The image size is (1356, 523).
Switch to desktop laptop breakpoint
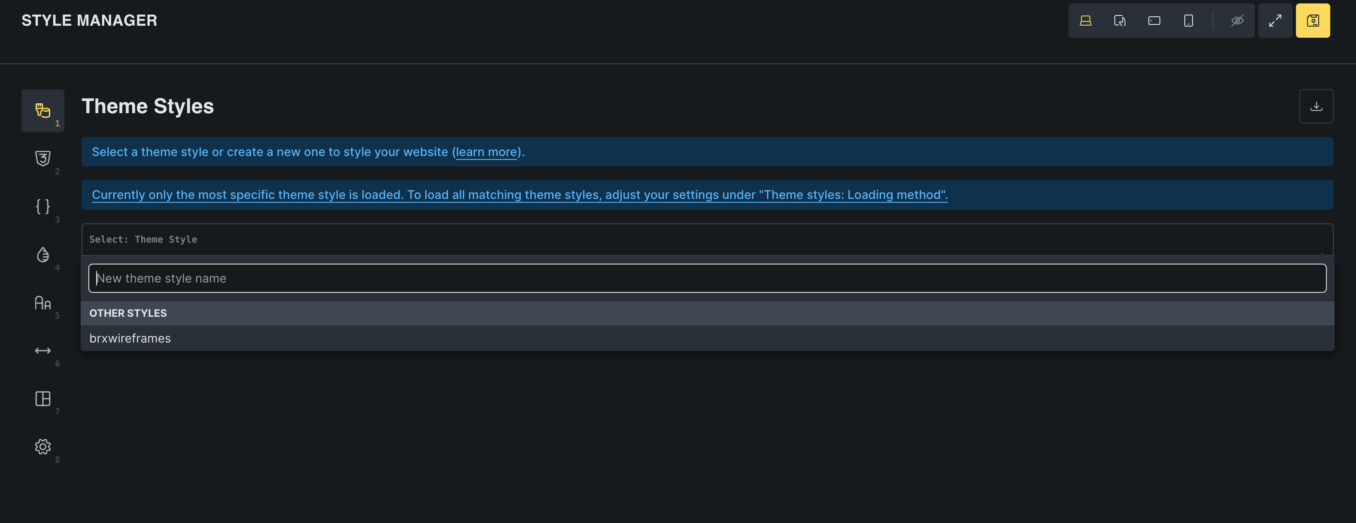coord(1085,21)
